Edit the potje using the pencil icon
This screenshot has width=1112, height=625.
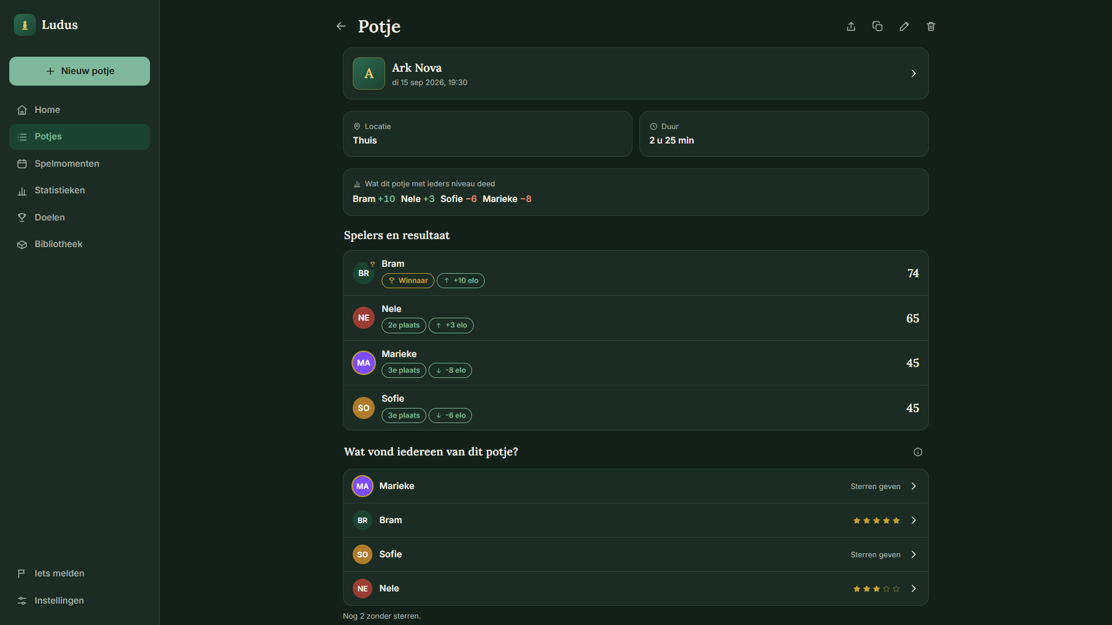(904, 26)
